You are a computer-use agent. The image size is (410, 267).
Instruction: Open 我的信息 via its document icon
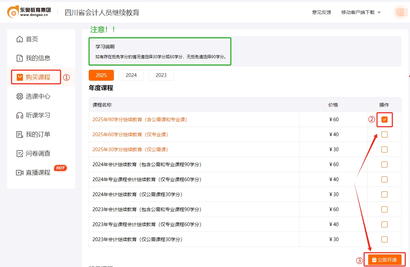pos(20,58)
